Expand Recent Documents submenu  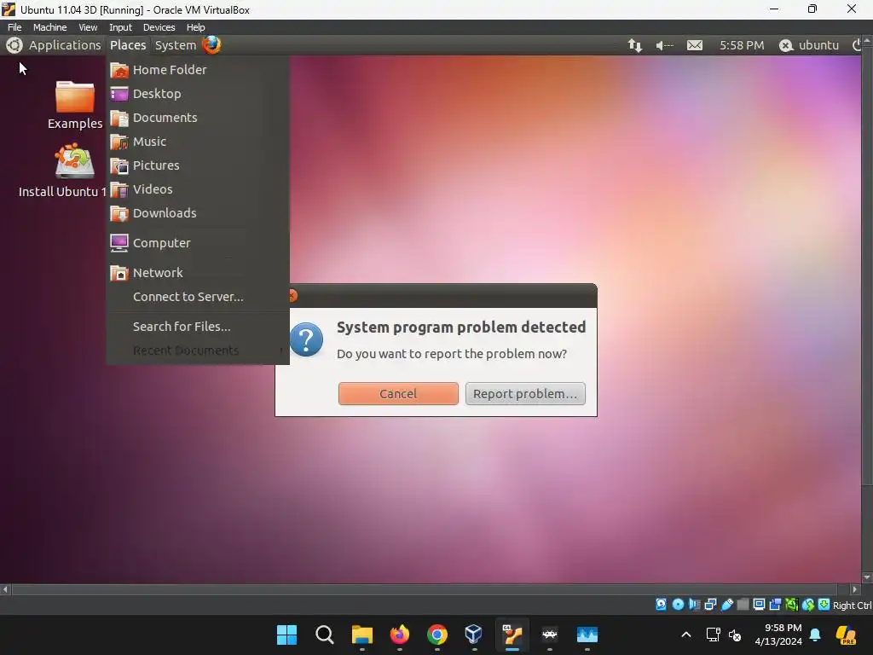[198, 351]
